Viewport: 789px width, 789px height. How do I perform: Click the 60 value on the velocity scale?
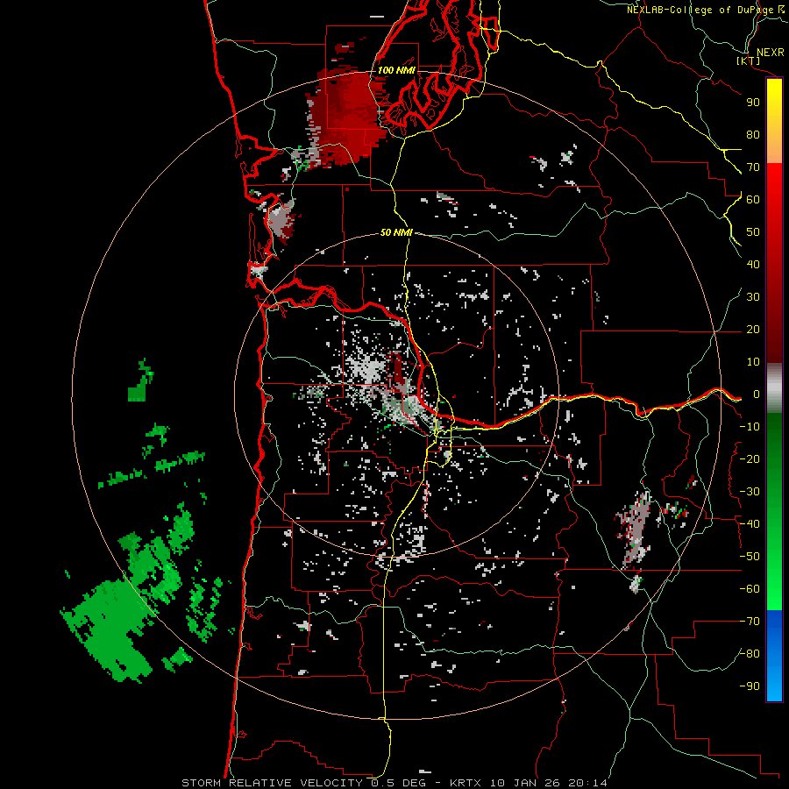pos(753,200)
